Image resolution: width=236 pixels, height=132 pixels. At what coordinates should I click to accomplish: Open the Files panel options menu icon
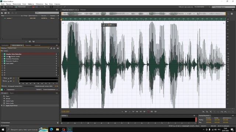pyautogui.click(x=57, y=10)
